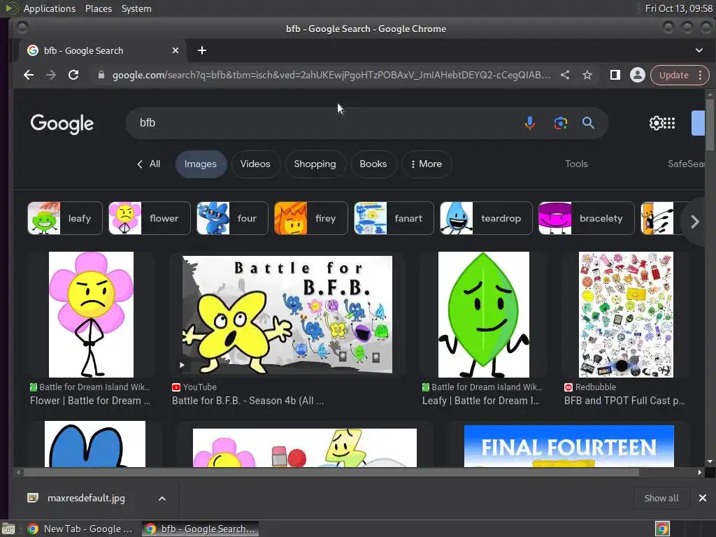Viewport: 716px width, 537px height.
Task: Show more suggestion chips with right arrow
Action: click(x=694, y=222)
